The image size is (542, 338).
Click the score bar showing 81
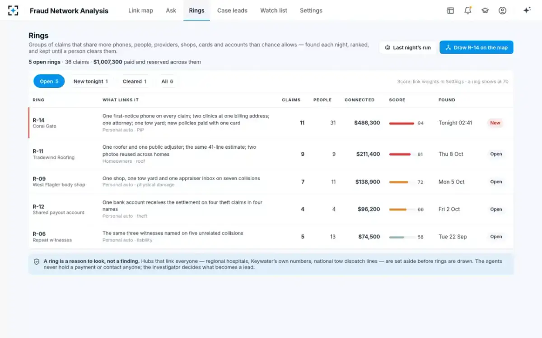click(x=402, y=154)
